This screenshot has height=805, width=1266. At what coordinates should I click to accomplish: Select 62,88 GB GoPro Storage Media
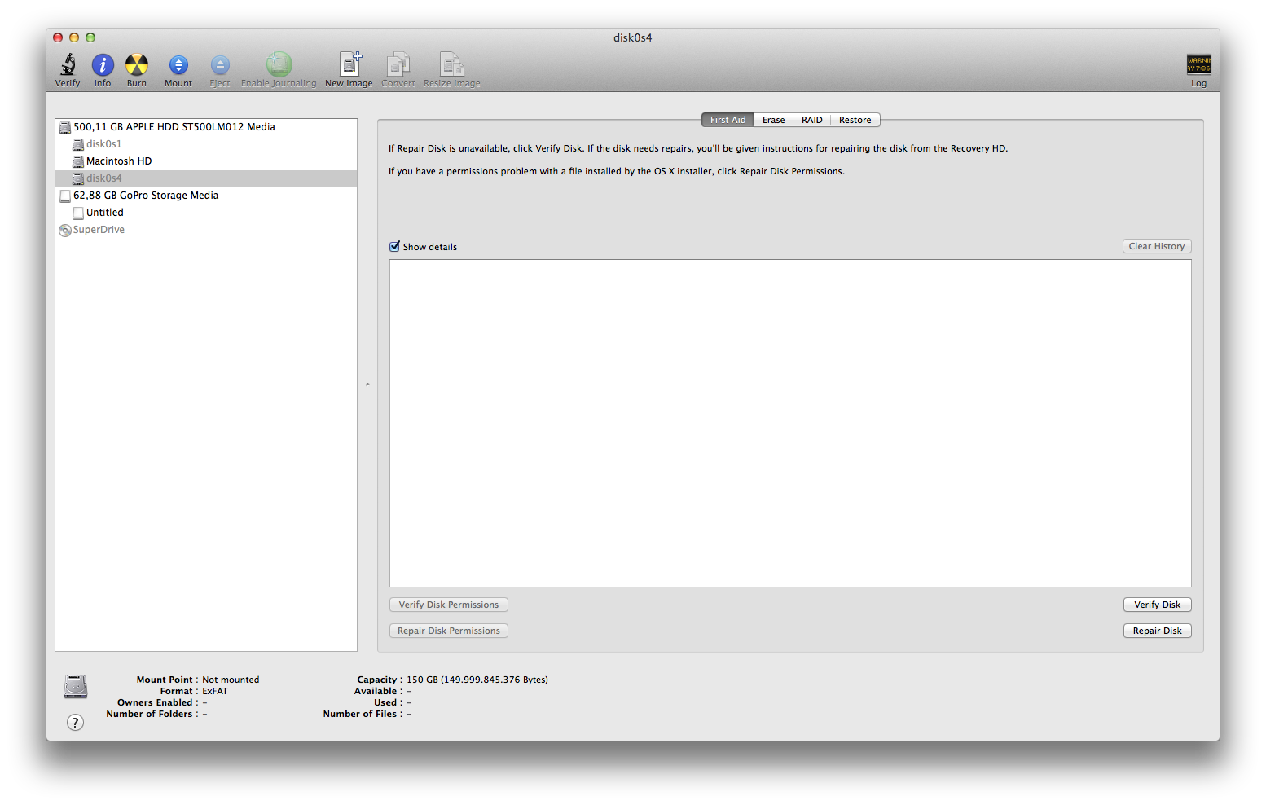[x=206, y=196]
